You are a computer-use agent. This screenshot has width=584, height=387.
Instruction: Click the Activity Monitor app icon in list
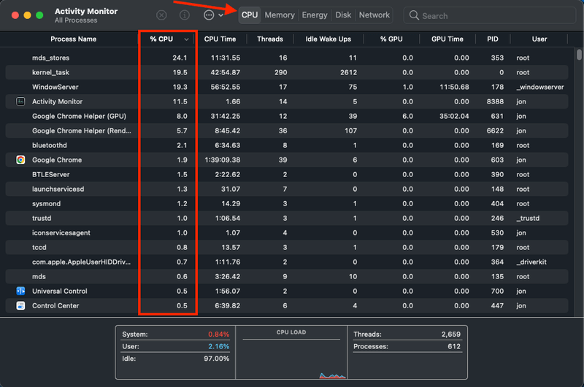click(x=20, y=101)
